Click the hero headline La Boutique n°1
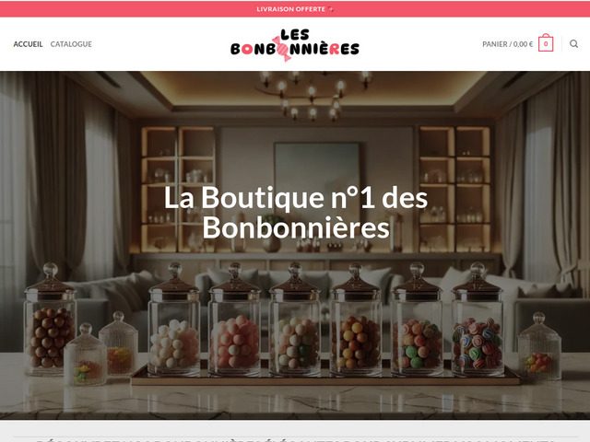 tap(296, 213)
